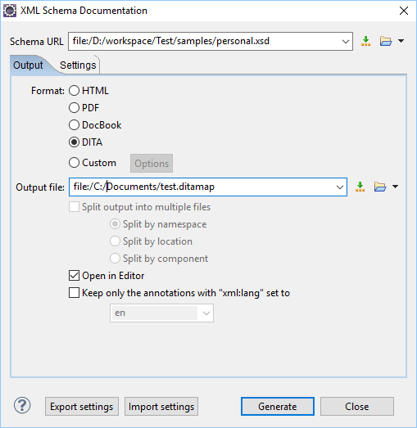Click the Generate button
The image size is (417, 428).
(x=278, y=407)
